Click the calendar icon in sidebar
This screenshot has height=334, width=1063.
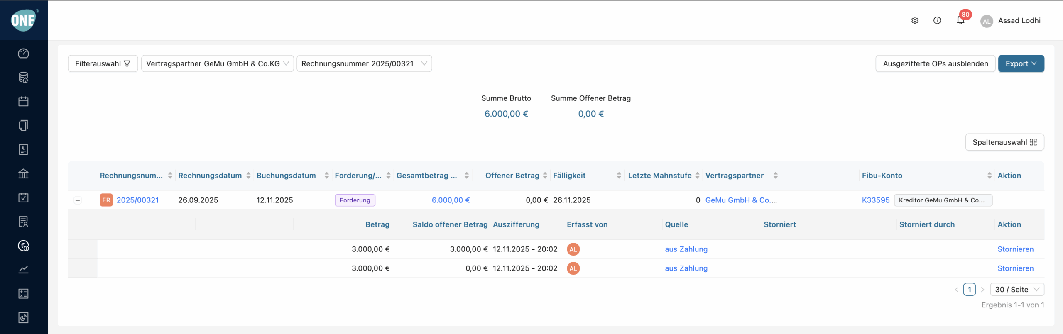point(24,102)
